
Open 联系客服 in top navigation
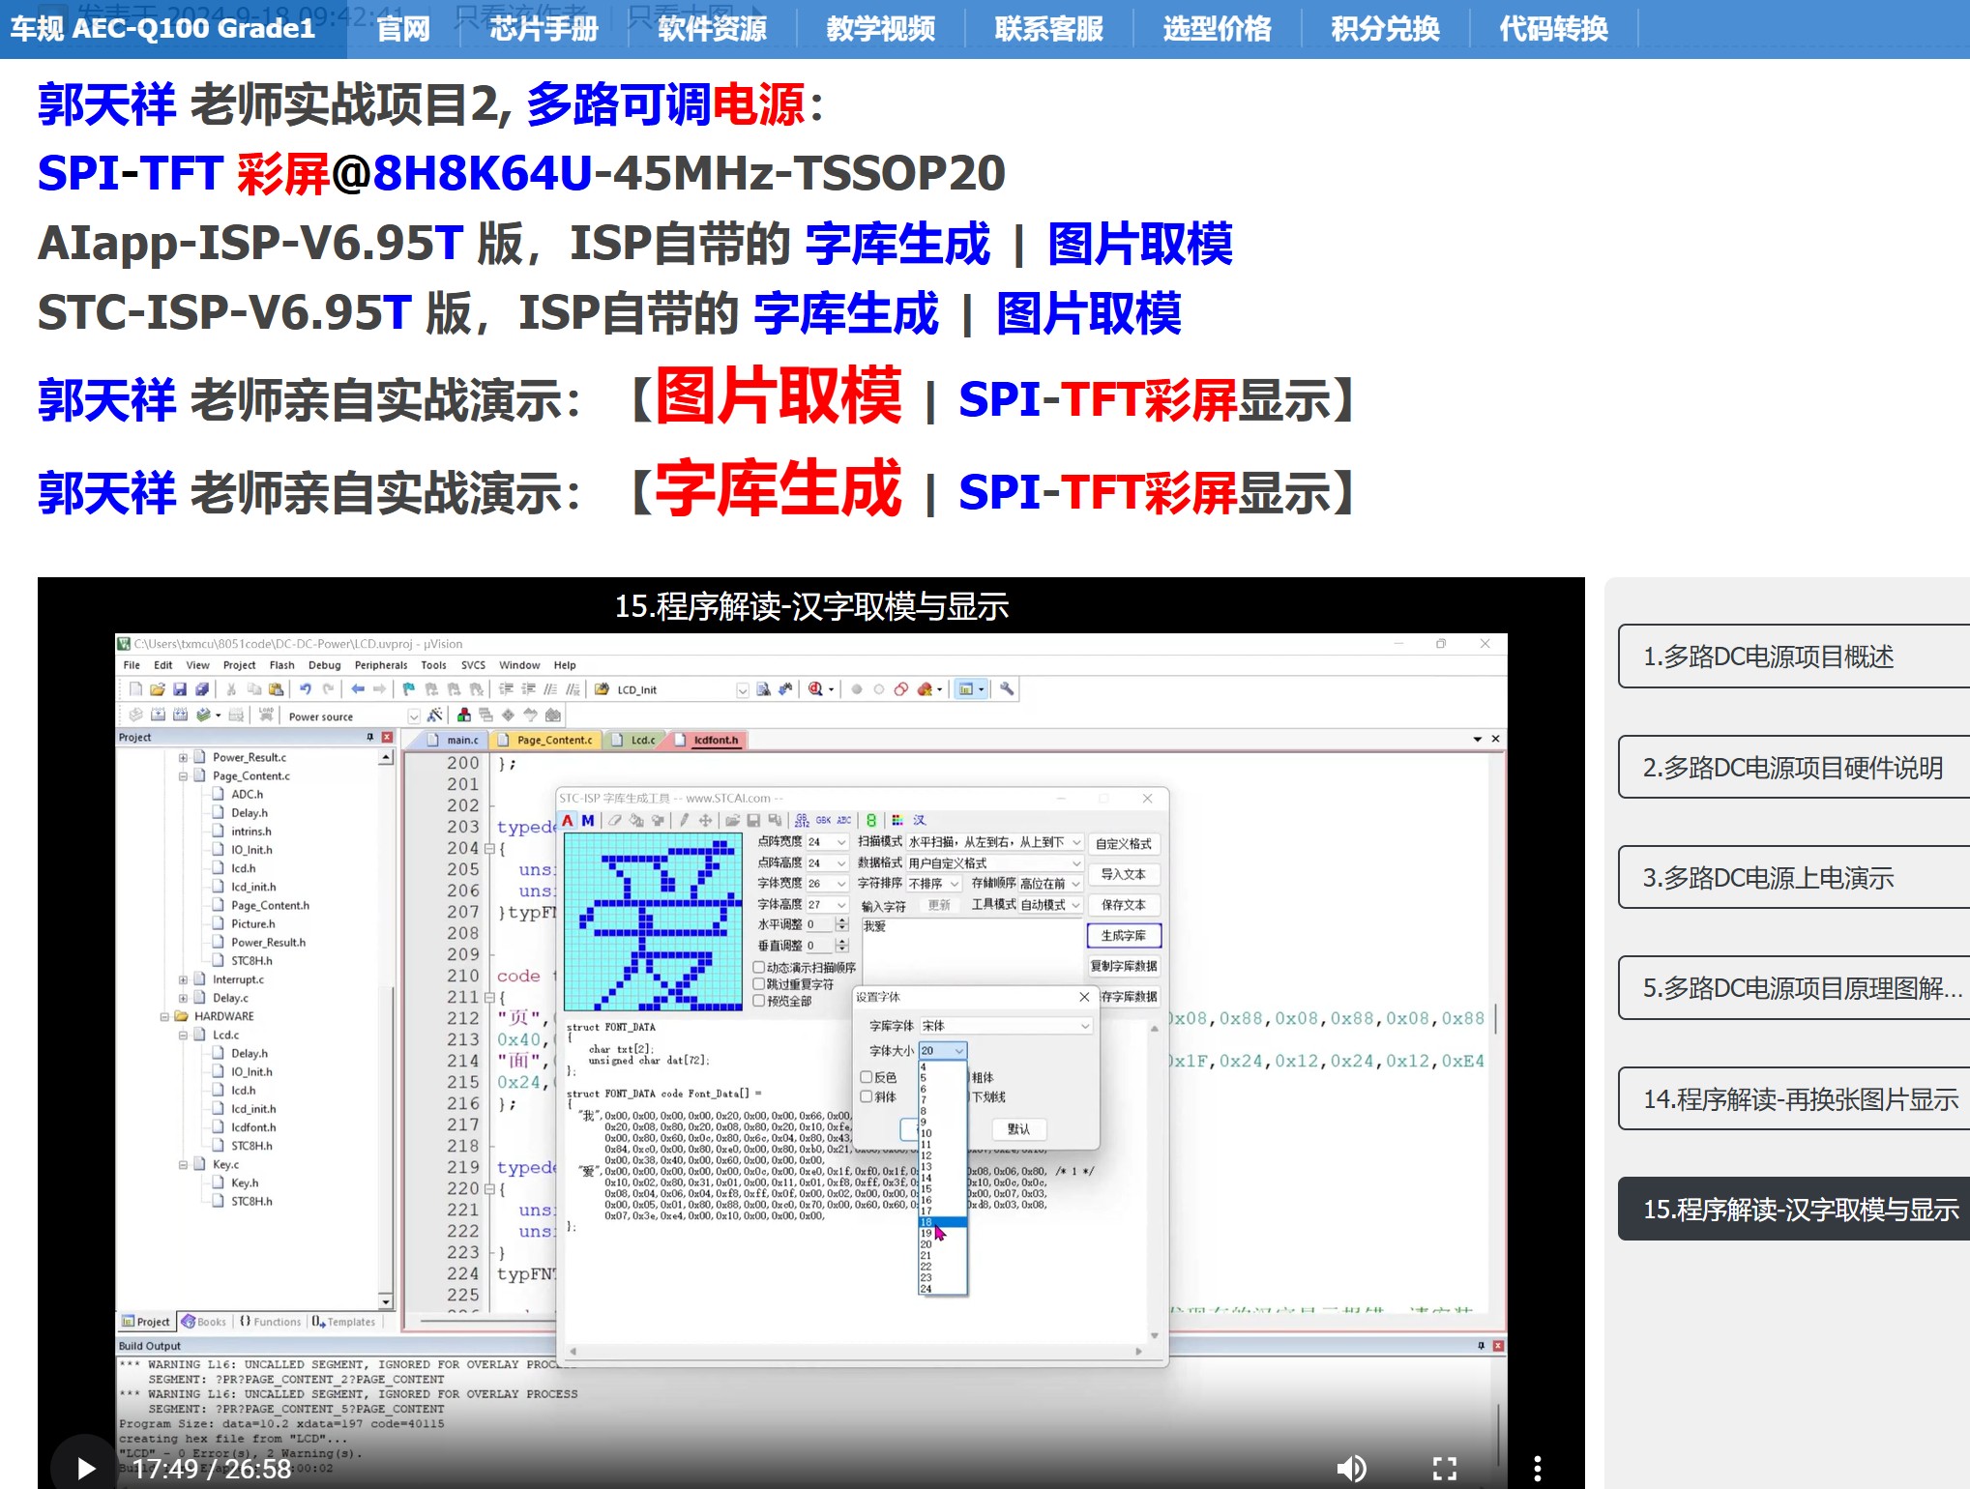pyautogui.click(x=1048, y=29)
